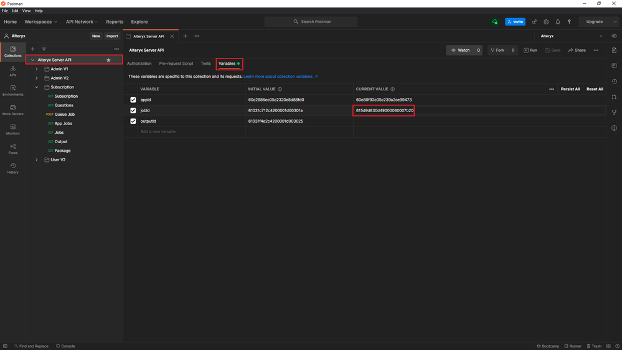Open the Alteryx environment selector dropdown
The image size is (622, 350).
coord(572,36)
